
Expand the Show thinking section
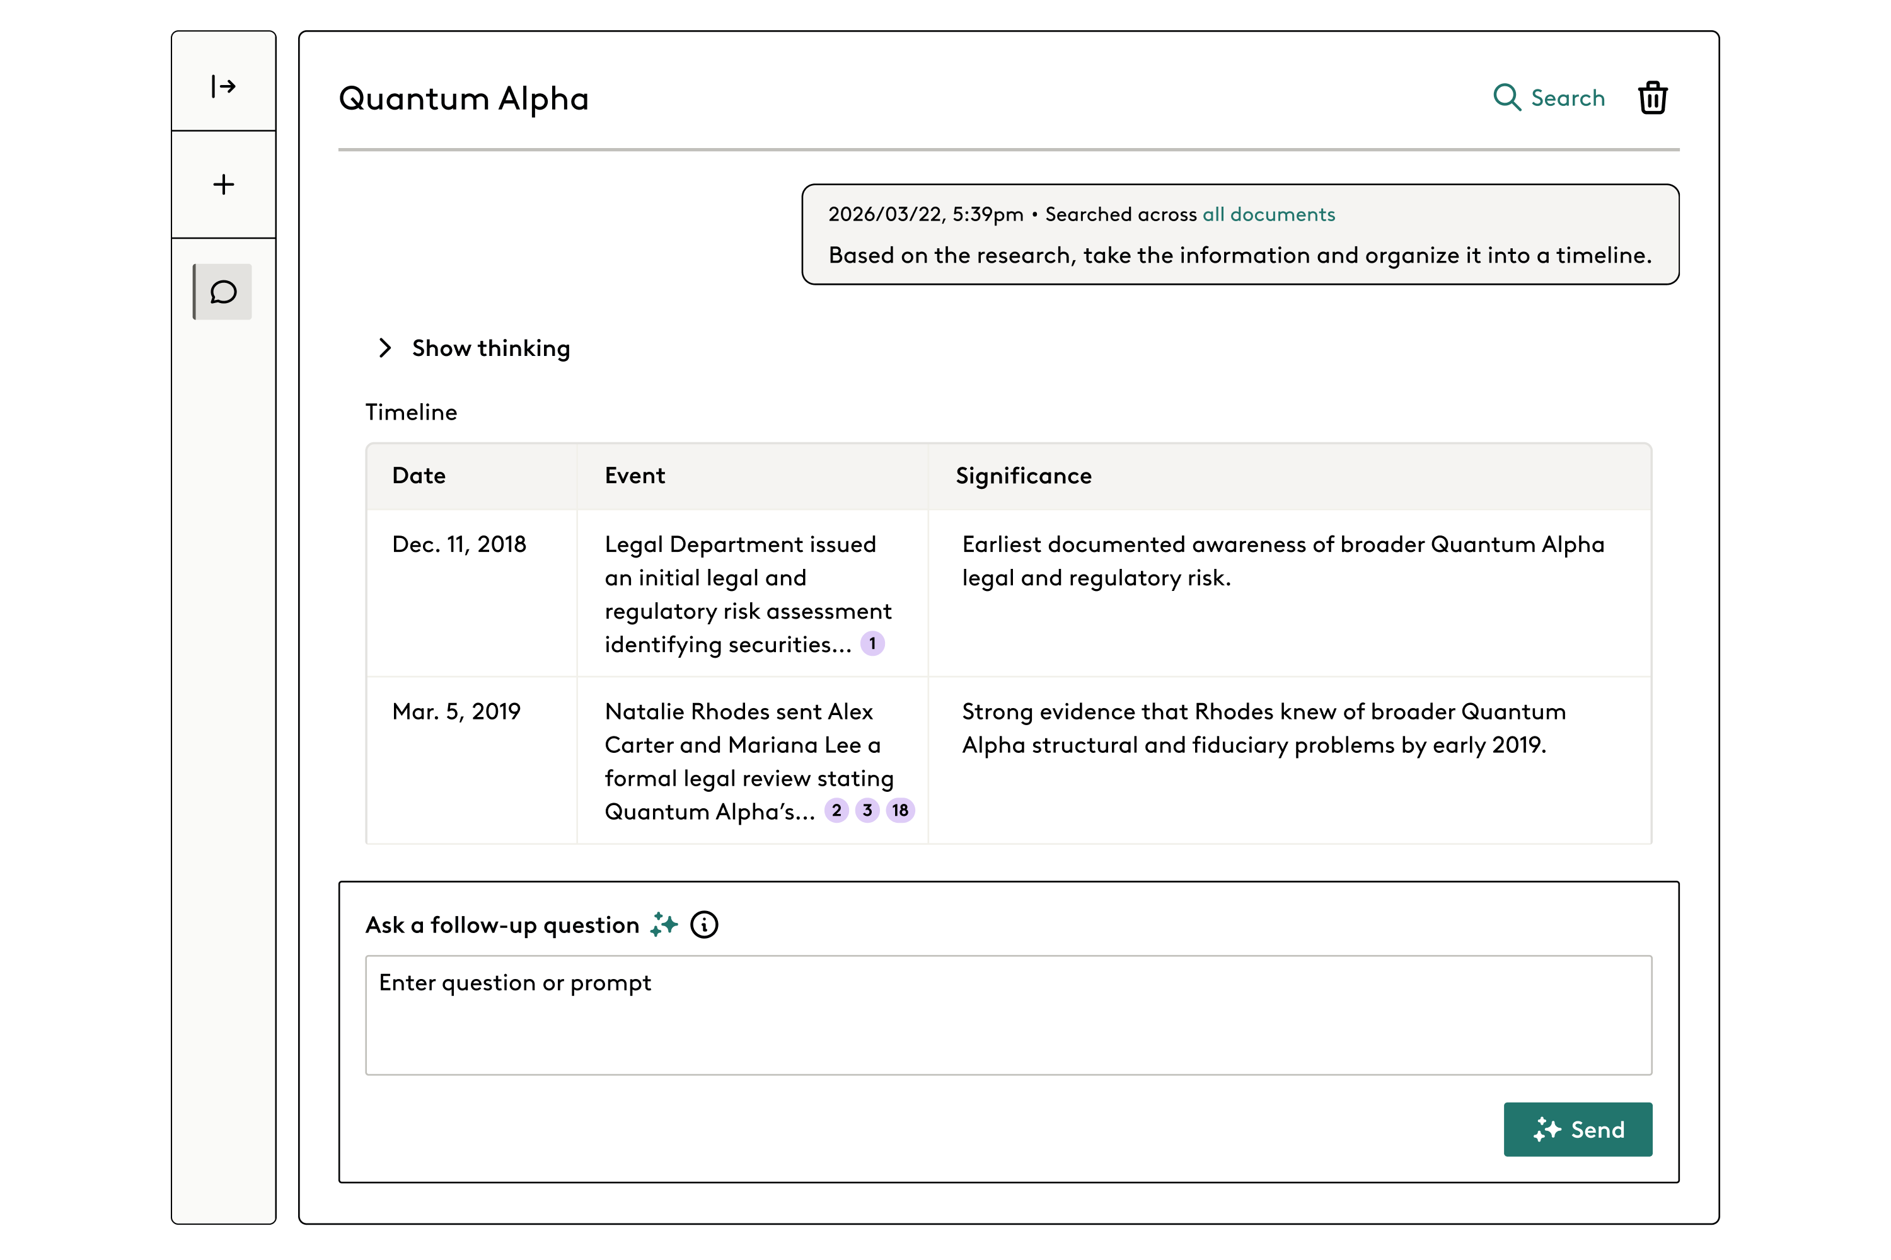[x=490, y=348]
